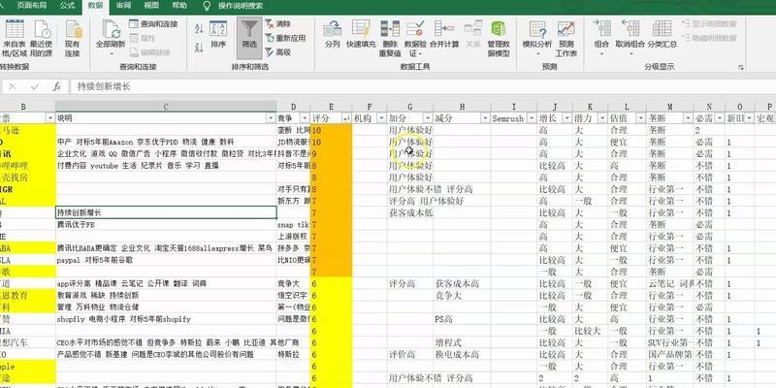
Task: Open the 新旧 column filter dropdown
Action: pos(749,118)
